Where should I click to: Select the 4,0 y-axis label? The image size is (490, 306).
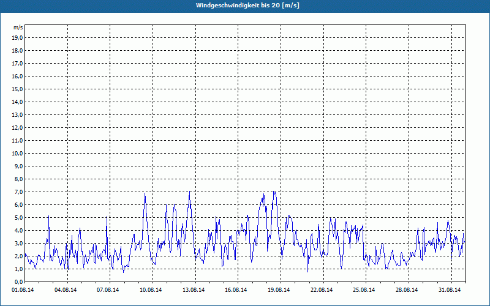(x=18, y=231)
